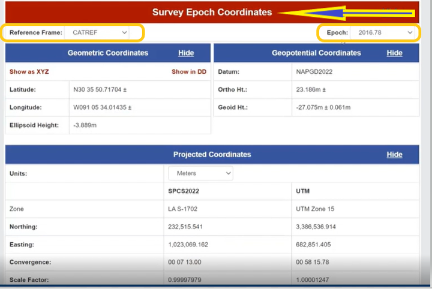Image resolution: width=432 pixels, height=289 pixels.
Task: Open the Epoch dropdown showing 2016.78
Action: (384, 32)
